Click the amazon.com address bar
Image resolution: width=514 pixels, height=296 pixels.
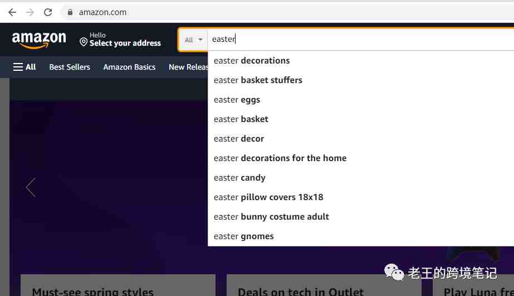click(288, 12)
